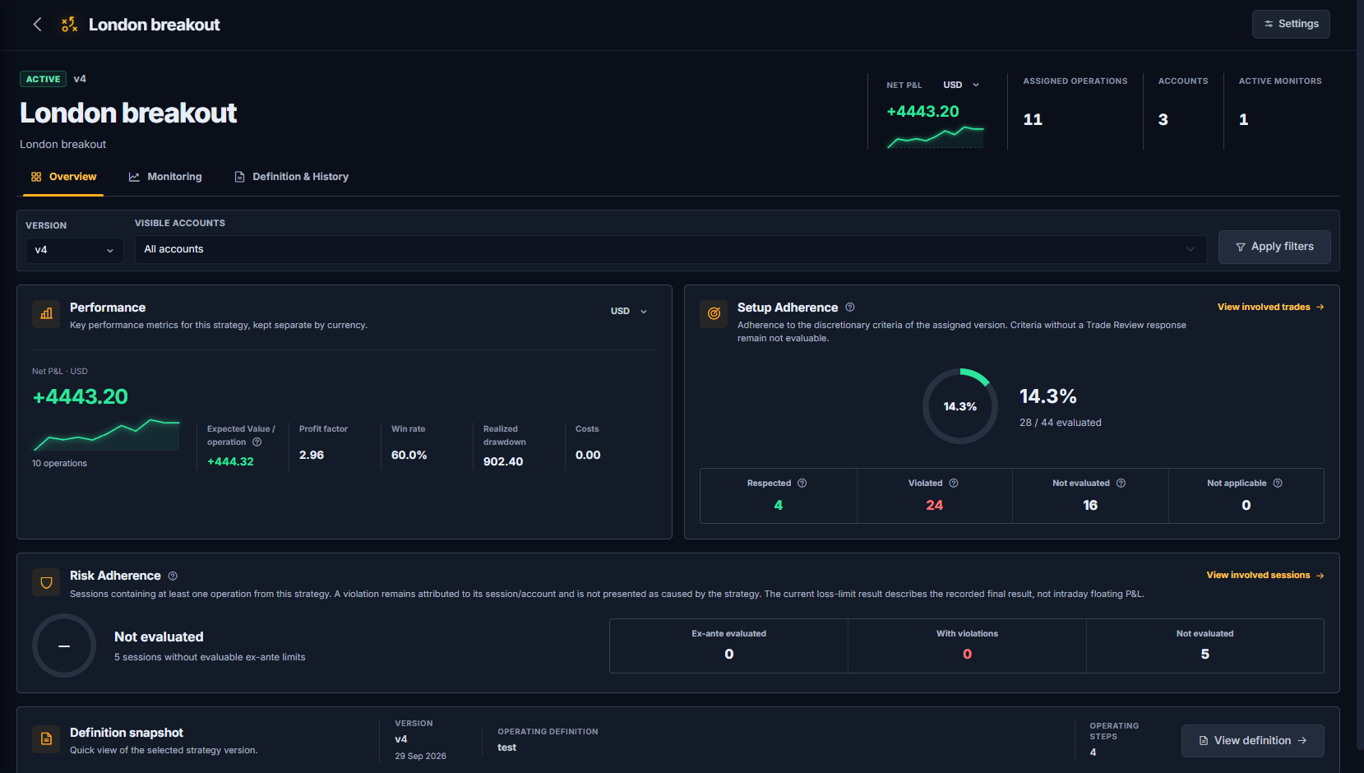Click the Performance bar chart icon
1364x773 pixels.
(x=46, y=313)
